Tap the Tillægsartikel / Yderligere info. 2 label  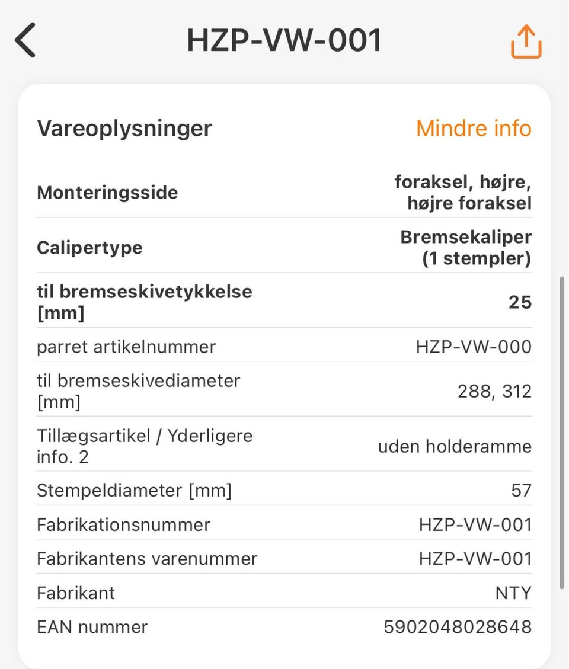(145, 446)
